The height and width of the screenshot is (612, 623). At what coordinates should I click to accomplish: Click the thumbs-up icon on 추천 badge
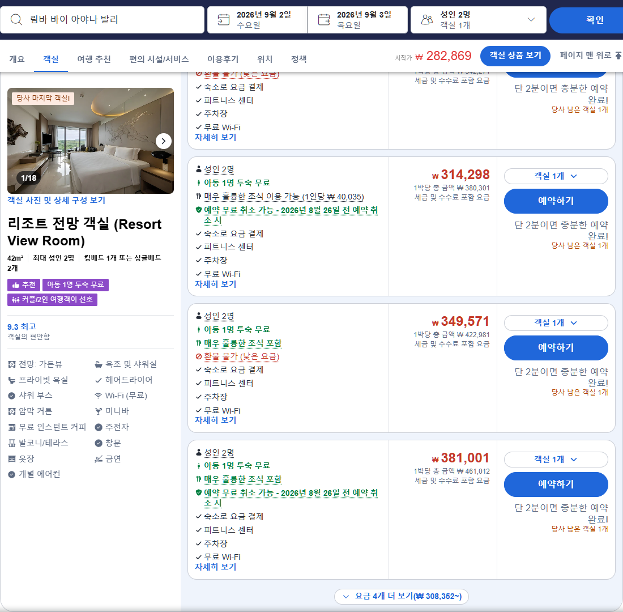tap(15, 284)
